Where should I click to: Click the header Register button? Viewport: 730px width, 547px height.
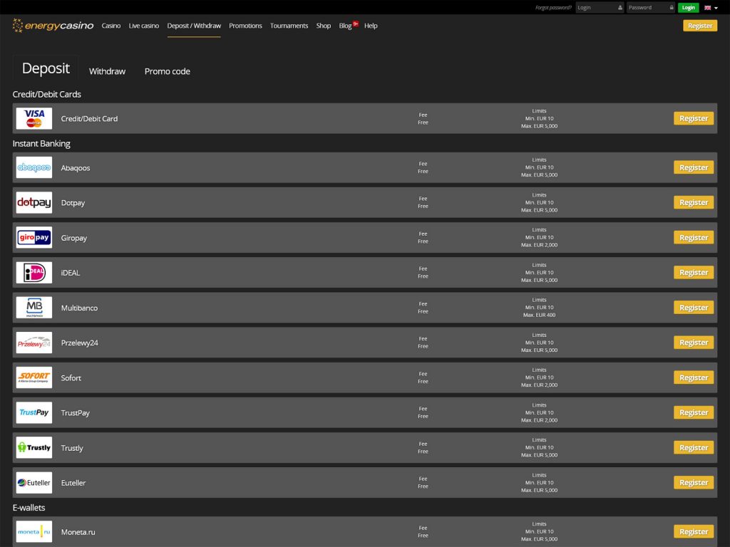click(700, 26)
